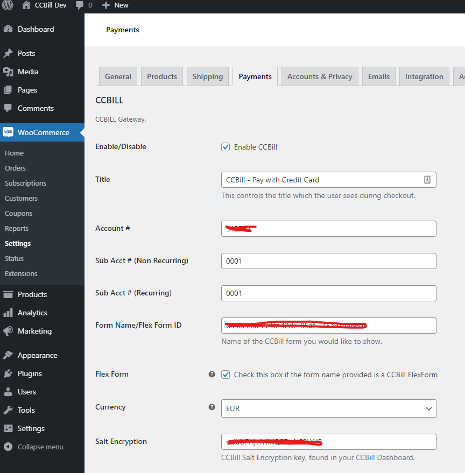Image resolution: width=465 pixels, height=473 pixels.
Task: Click the Sub Acct # (Non Recurring) field
Action: coord(329,261)
